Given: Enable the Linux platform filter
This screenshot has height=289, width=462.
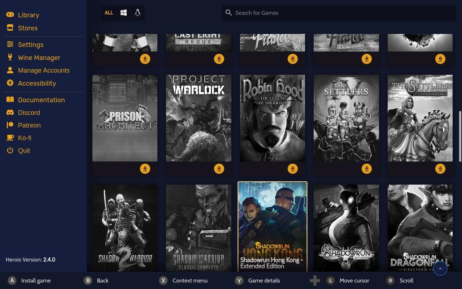Looking at the screenshot, I should point(137,13).
